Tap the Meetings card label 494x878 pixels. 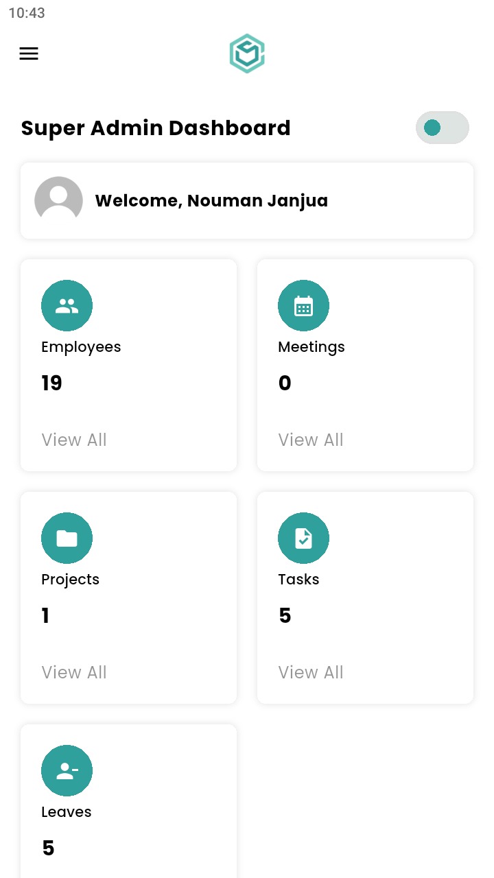click(311, 347)
